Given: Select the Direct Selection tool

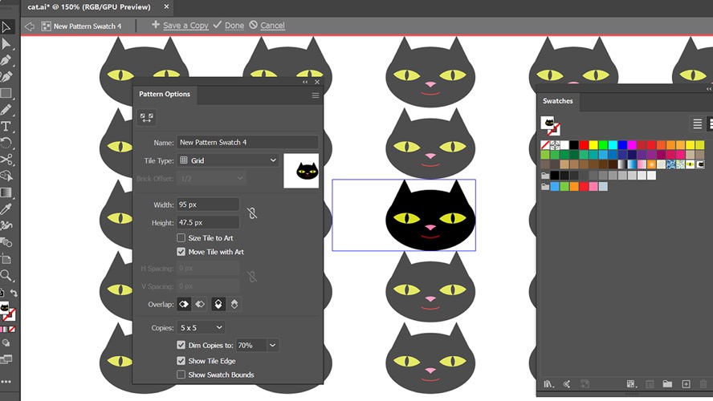Looking at the screenshot, I should click(x=6, y=44).
